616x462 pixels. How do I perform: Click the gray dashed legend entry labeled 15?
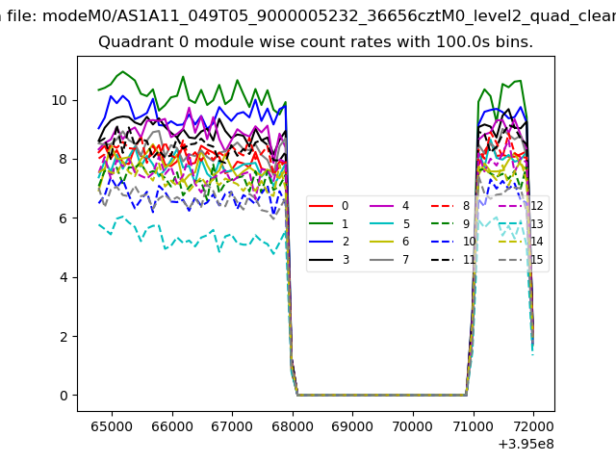511,260
